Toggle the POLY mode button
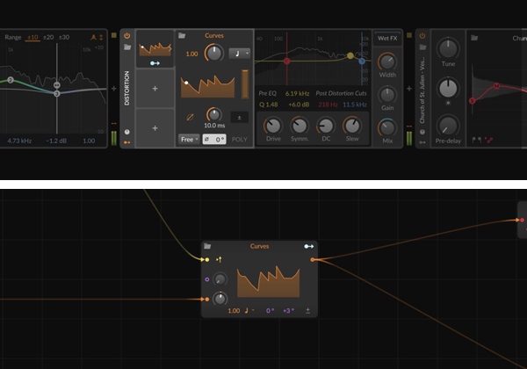Screen dimensions: 527x369 239,139
